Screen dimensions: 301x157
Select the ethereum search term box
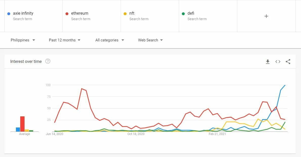coord(80,13)
